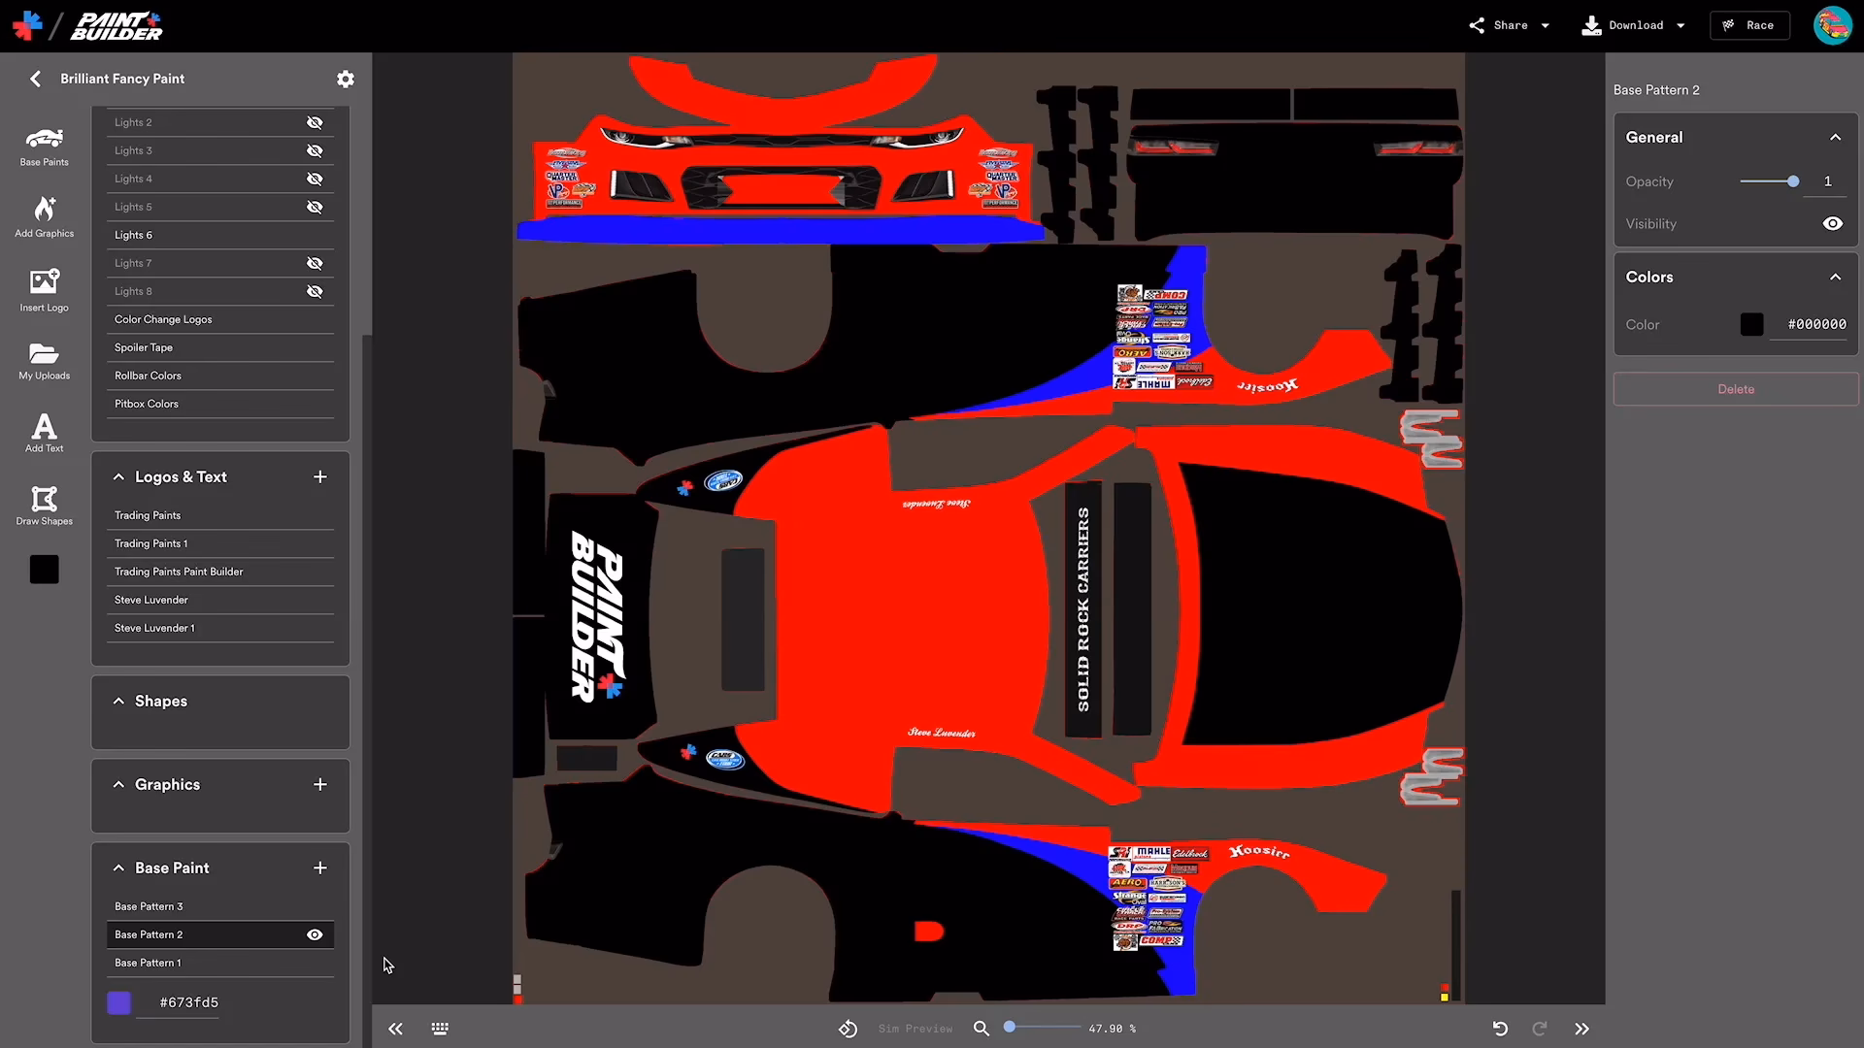This screenshot has width=1864, height=1048.
Task: Click the purple #673fd5 color swatch
Action: pos(118,1002)
